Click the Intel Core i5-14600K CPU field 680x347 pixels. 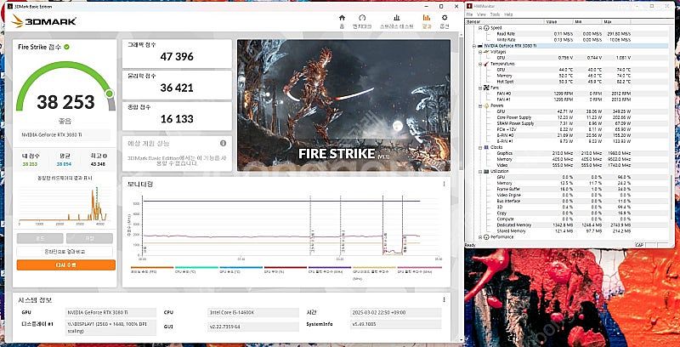[253, 312]
